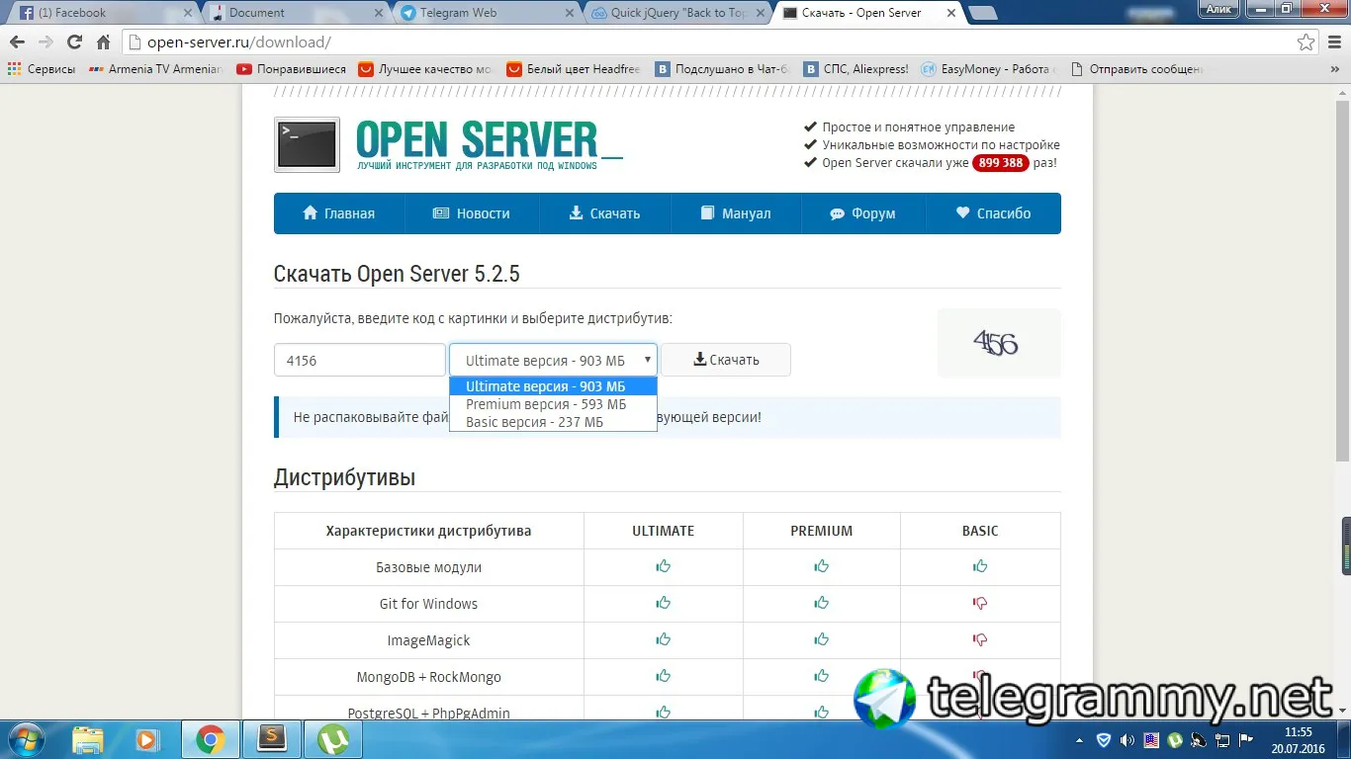Click thumbs-up for Базовые модули under BASIC
This screenshot has height=759, width=1351.
click(980, 567)
